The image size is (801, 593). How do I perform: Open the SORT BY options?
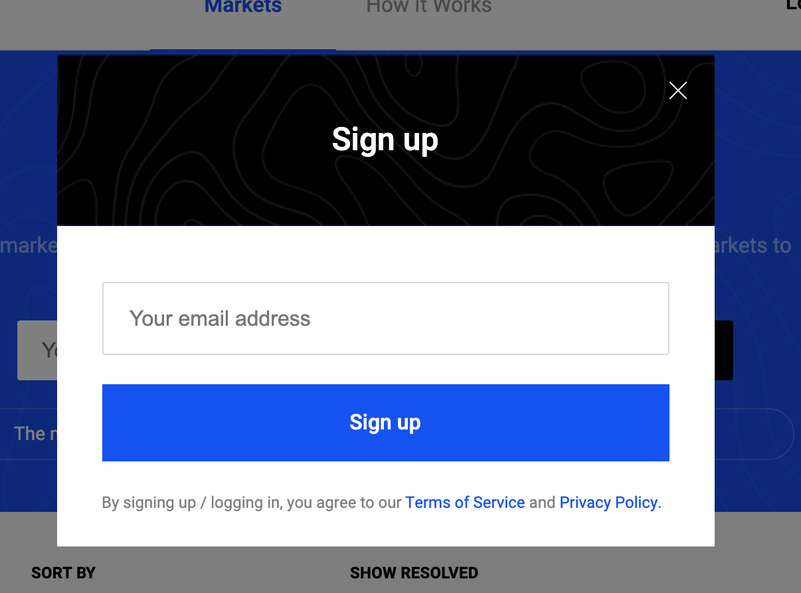click(x=63, y=572)
